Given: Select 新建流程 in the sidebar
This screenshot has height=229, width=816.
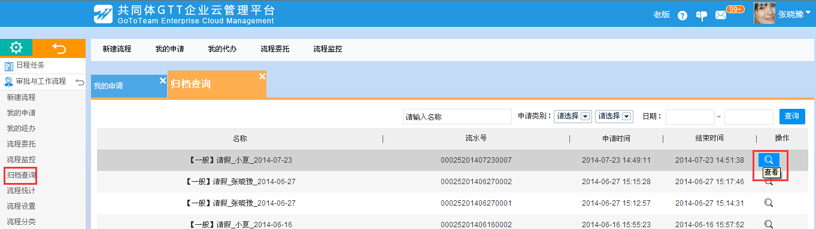Looking at the screenshot, I should pyautogui.click(x=21, y=97).
